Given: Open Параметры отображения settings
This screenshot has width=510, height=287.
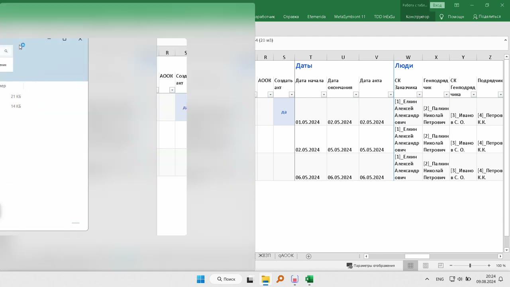Looking at the screenshot, I should (x=371, y=265).
